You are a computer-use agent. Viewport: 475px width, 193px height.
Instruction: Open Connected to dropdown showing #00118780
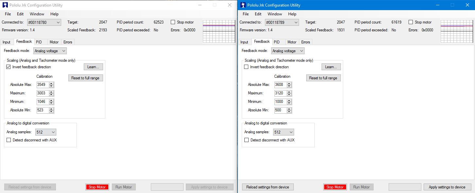coord(44,22)
